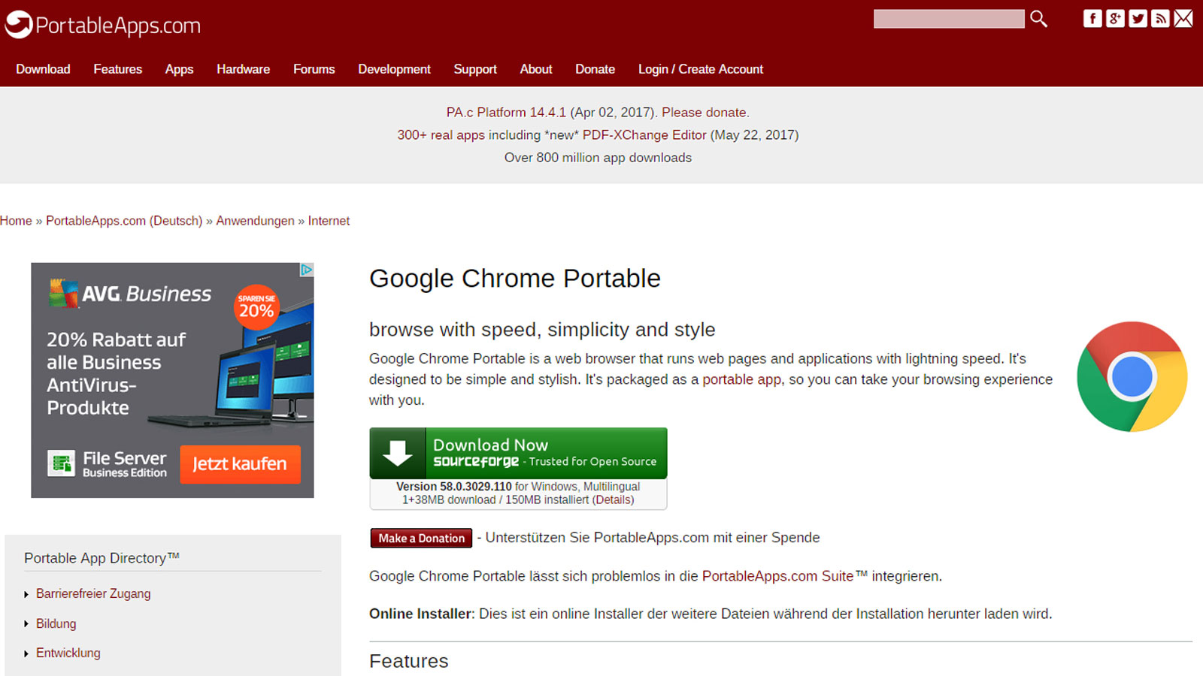Open the Forums menu item
This screenshot has width=1203, height=676.
pos(314,69)
